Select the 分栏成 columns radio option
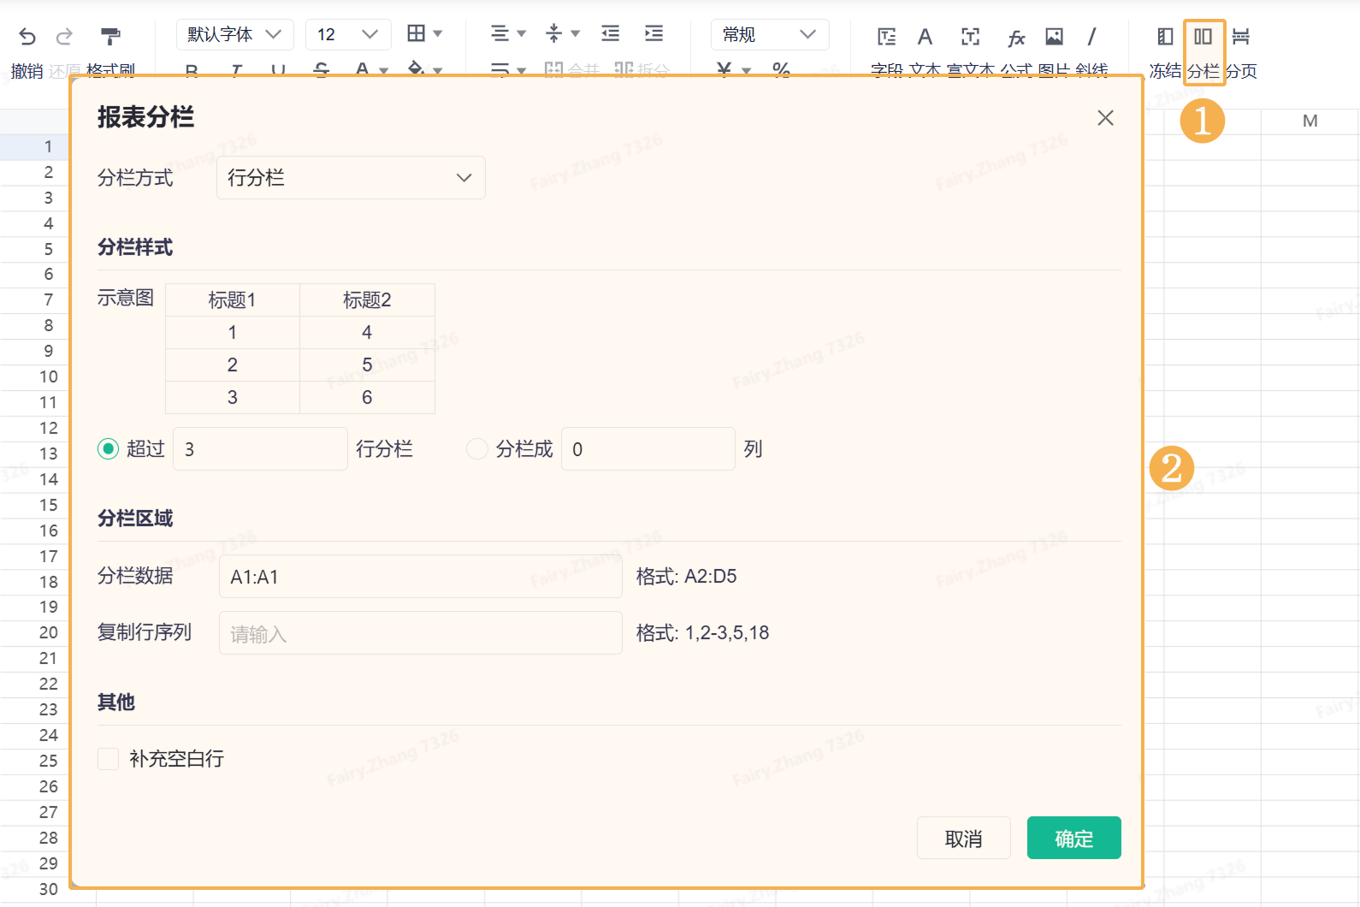The image size is (1360, 907). coord(477,449)
